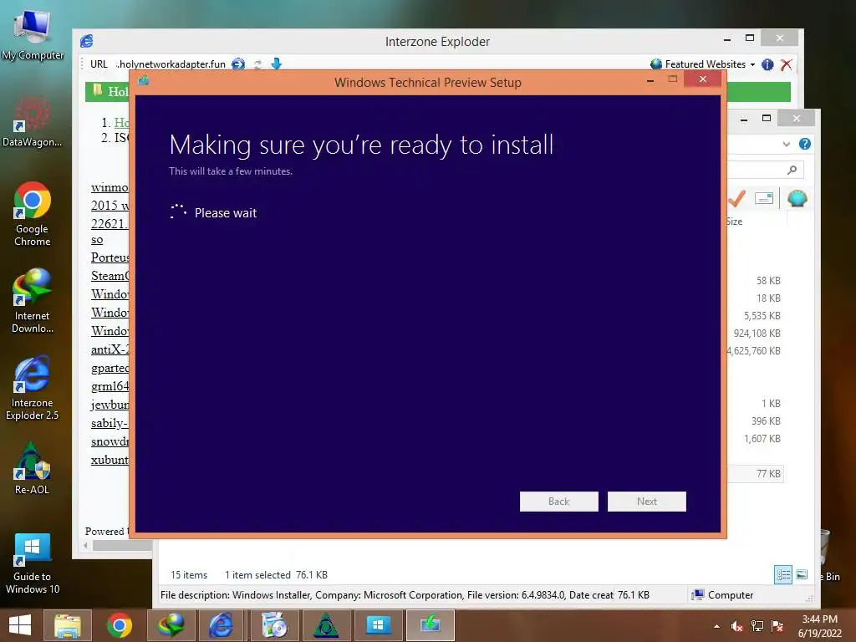
Task: Click the Go arrow next to URL field
Action: (238, 64)
